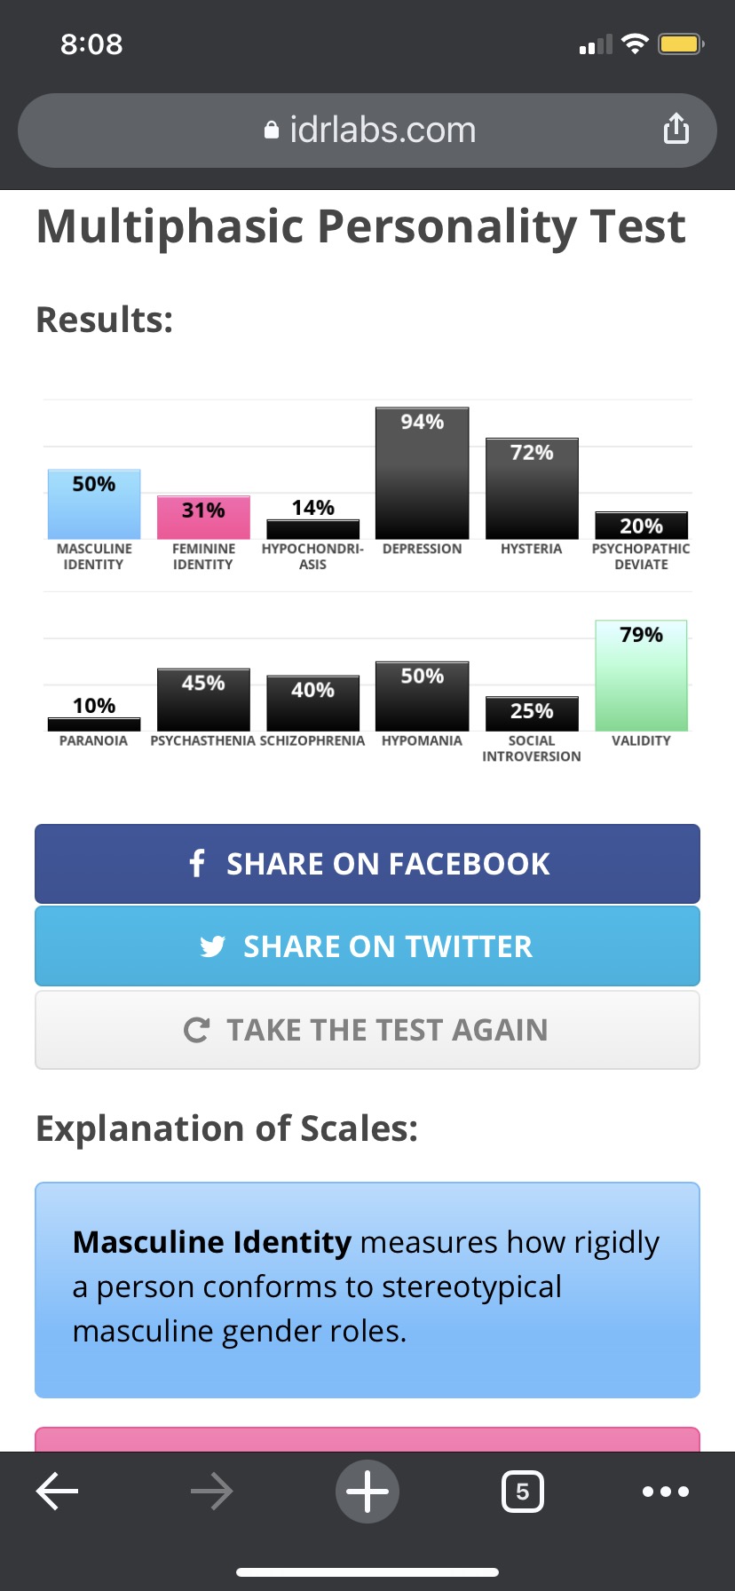The image size is (735, 1591).
Task: Tap the 94% Depression bar
Action: tap(423, 473)
